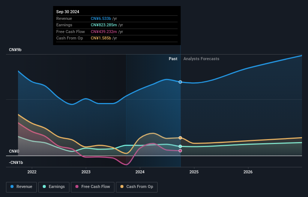This screenshot has height=197, width=308.
Task: Click the Free Cash Flow label in tooltip
Action: click(x=71, y=32)
